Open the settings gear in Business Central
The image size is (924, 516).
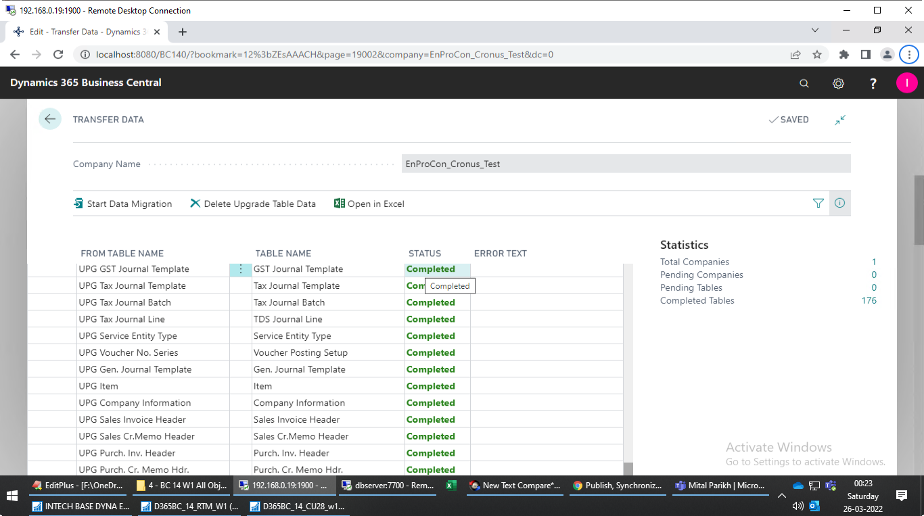(838, 83)
